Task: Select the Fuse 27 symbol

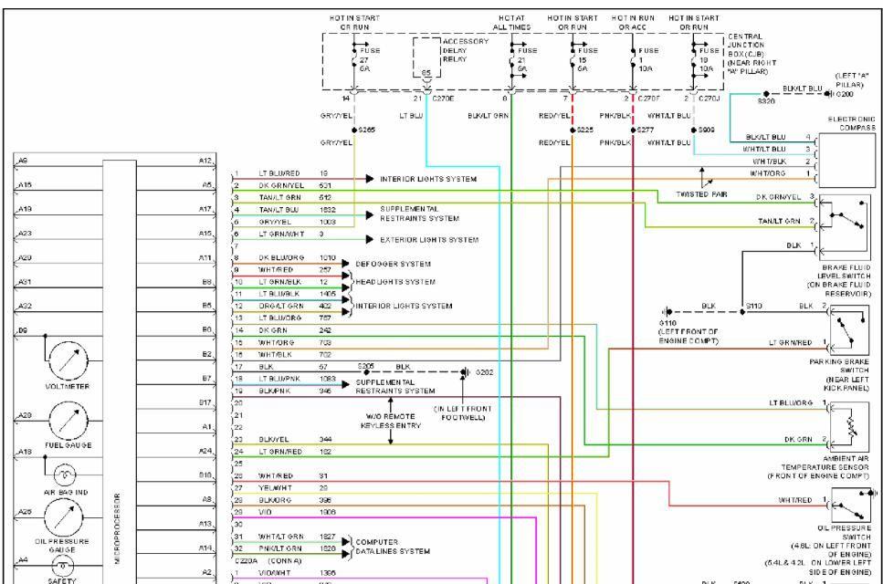Action: pos(354,58)
